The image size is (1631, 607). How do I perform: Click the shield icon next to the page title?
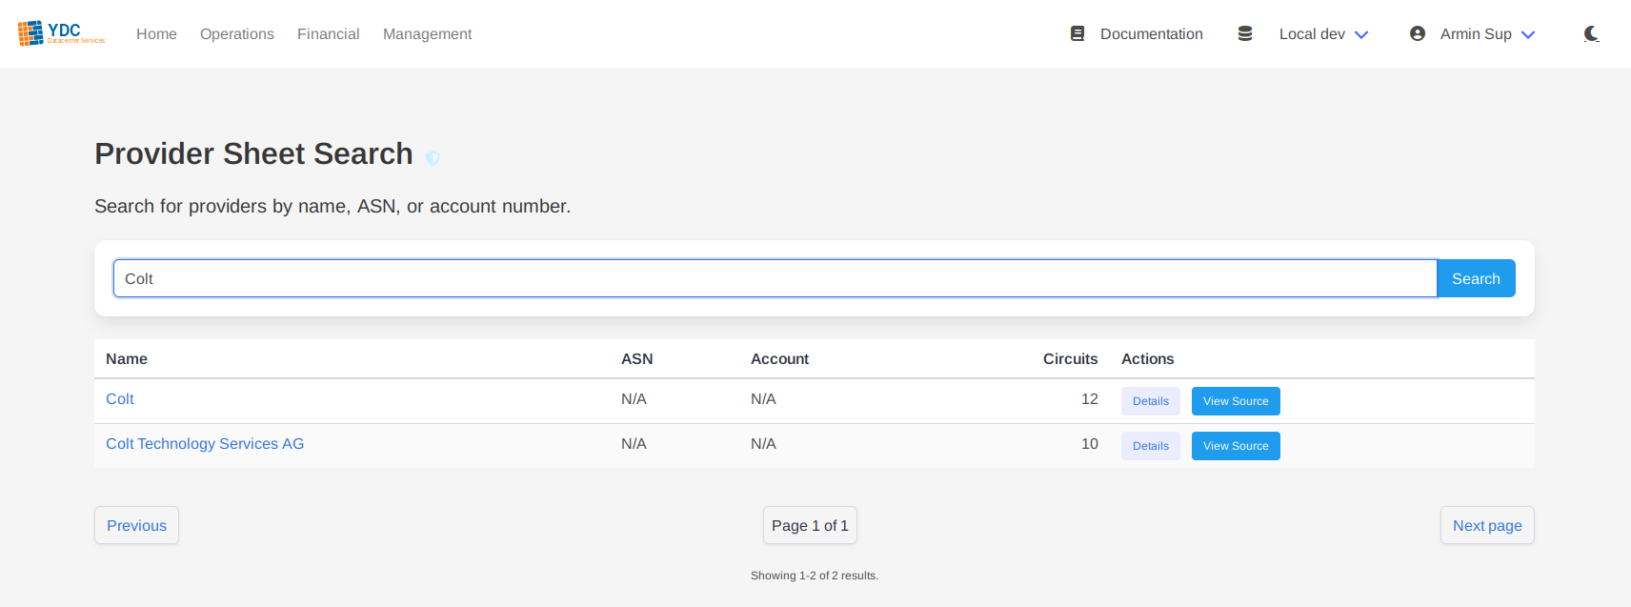pos(433,158)
